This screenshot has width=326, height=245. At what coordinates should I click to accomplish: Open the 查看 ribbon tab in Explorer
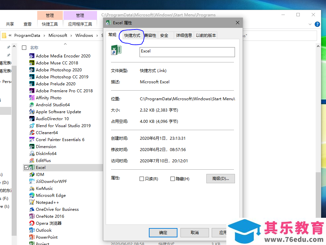point(28,24)
